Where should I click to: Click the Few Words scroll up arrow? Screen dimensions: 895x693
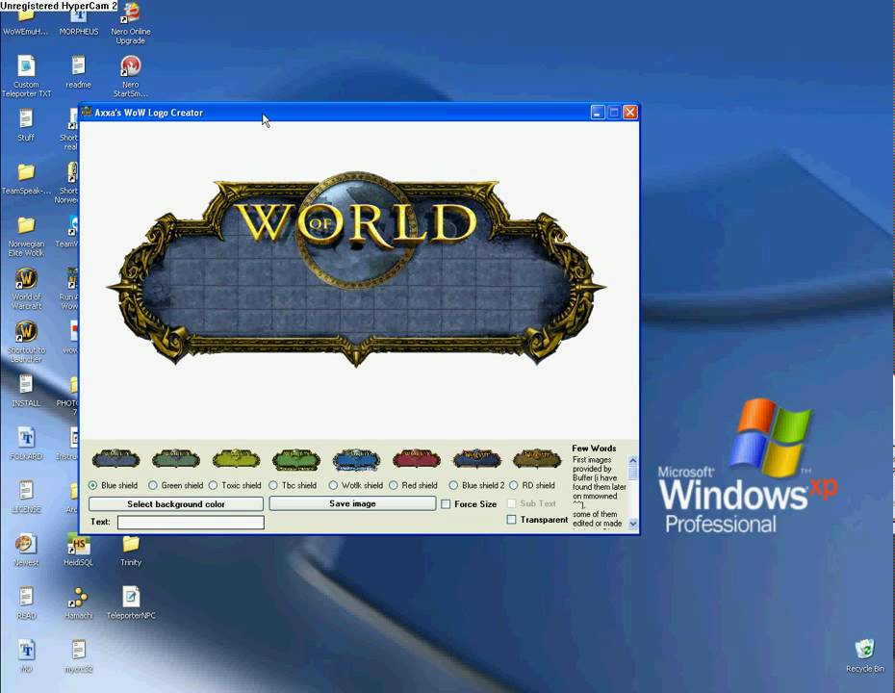(633, 460)
